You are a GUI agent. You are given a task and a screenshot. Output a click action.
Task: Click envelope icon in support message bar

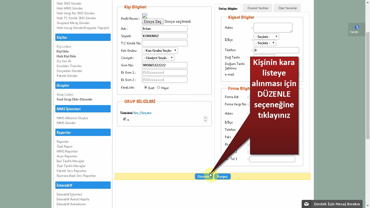(307, 204)
